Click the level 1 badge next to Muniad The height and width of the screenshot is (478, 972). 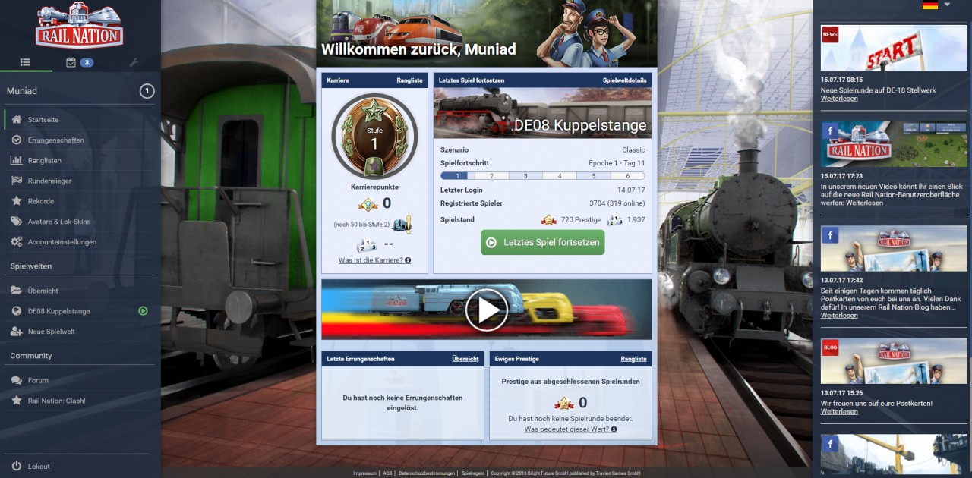pos(147,91)
